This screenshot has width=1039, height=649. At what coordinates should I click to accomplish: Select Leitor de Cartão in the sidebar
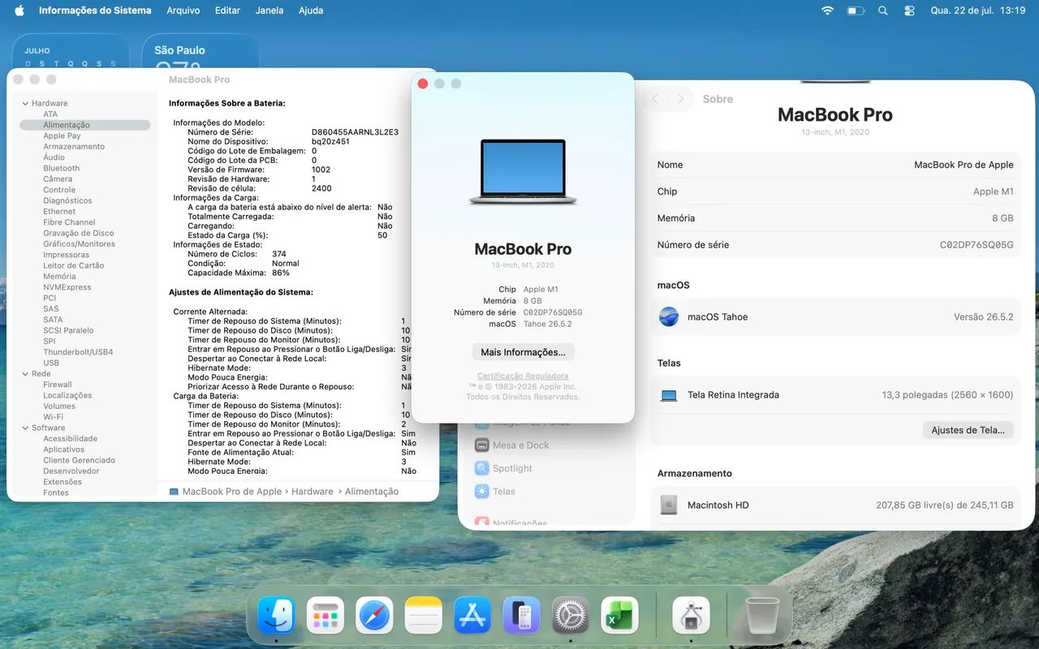pos(74,266)
